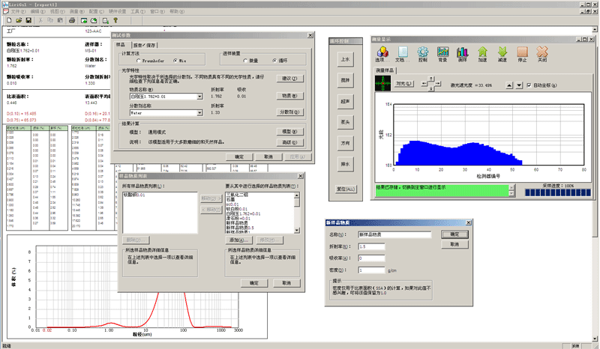600x349 pixels.
Task: Switch to the 报告/保存 tab
Action: [145, 45]
